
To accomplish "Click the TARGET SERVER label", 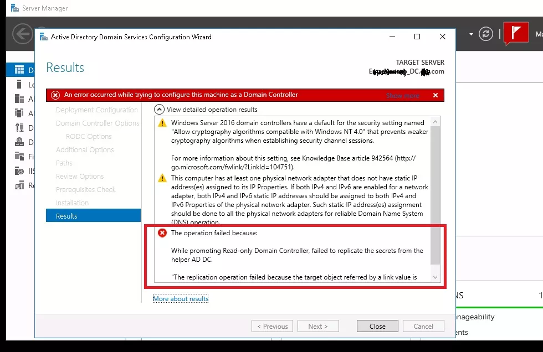I will 420,63.
